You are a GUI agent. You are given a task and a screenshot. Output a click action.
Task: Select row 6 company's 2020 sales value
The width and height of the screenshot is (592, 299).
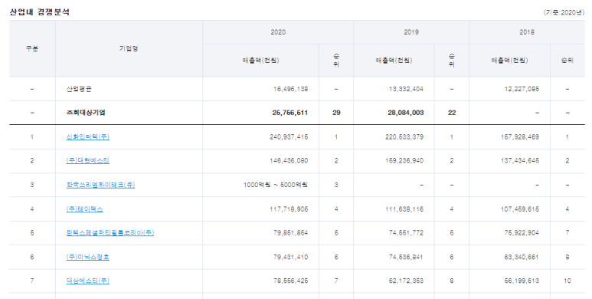291,257
